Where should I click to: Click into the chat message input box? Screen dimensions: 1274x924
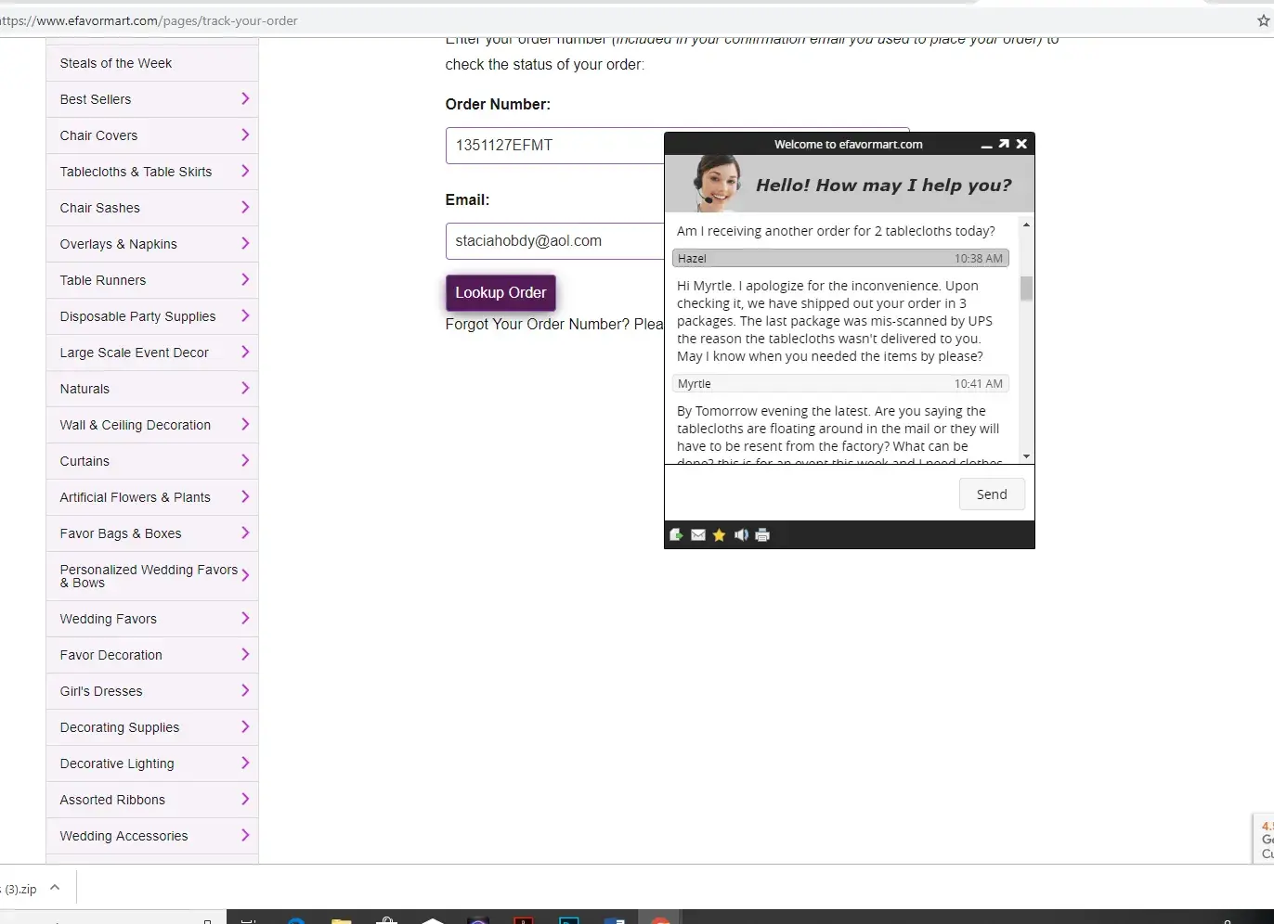pos(810,493)
